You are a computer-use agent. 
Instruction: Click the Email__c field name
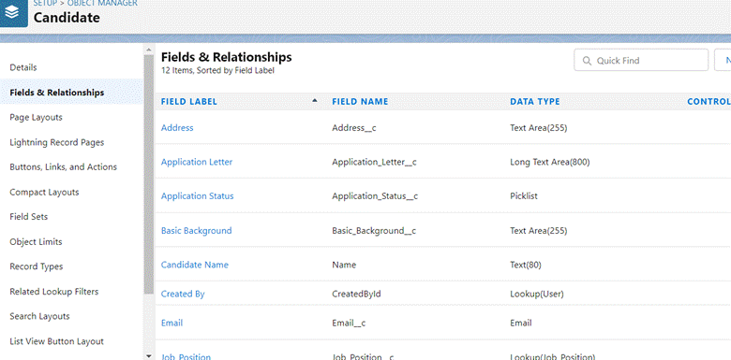pos(349,323)
